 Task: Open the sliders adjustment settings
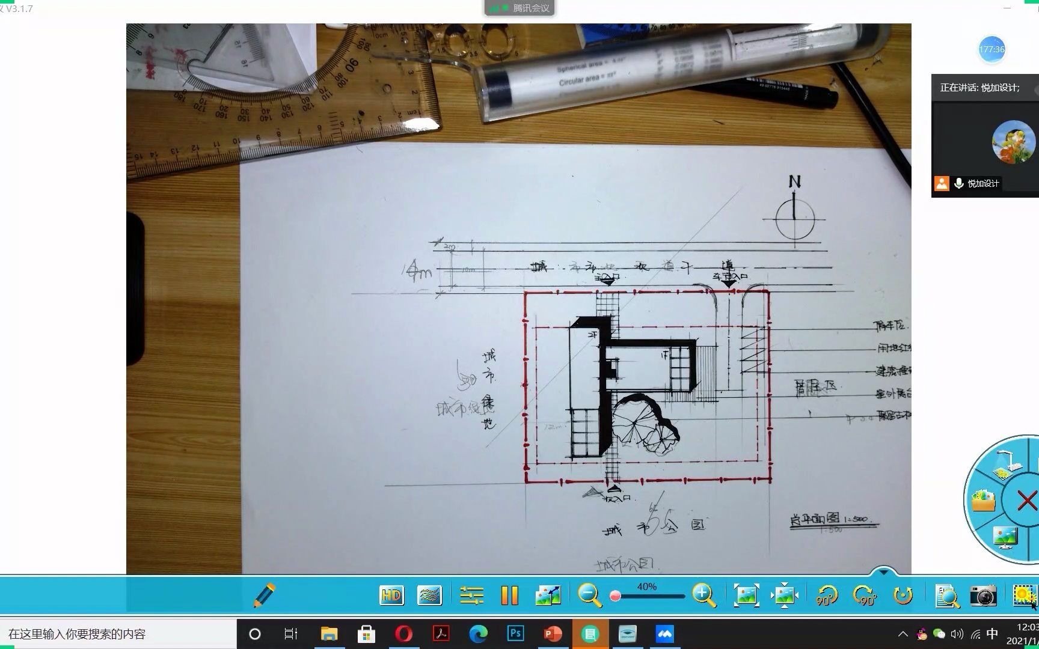(471, 596)
